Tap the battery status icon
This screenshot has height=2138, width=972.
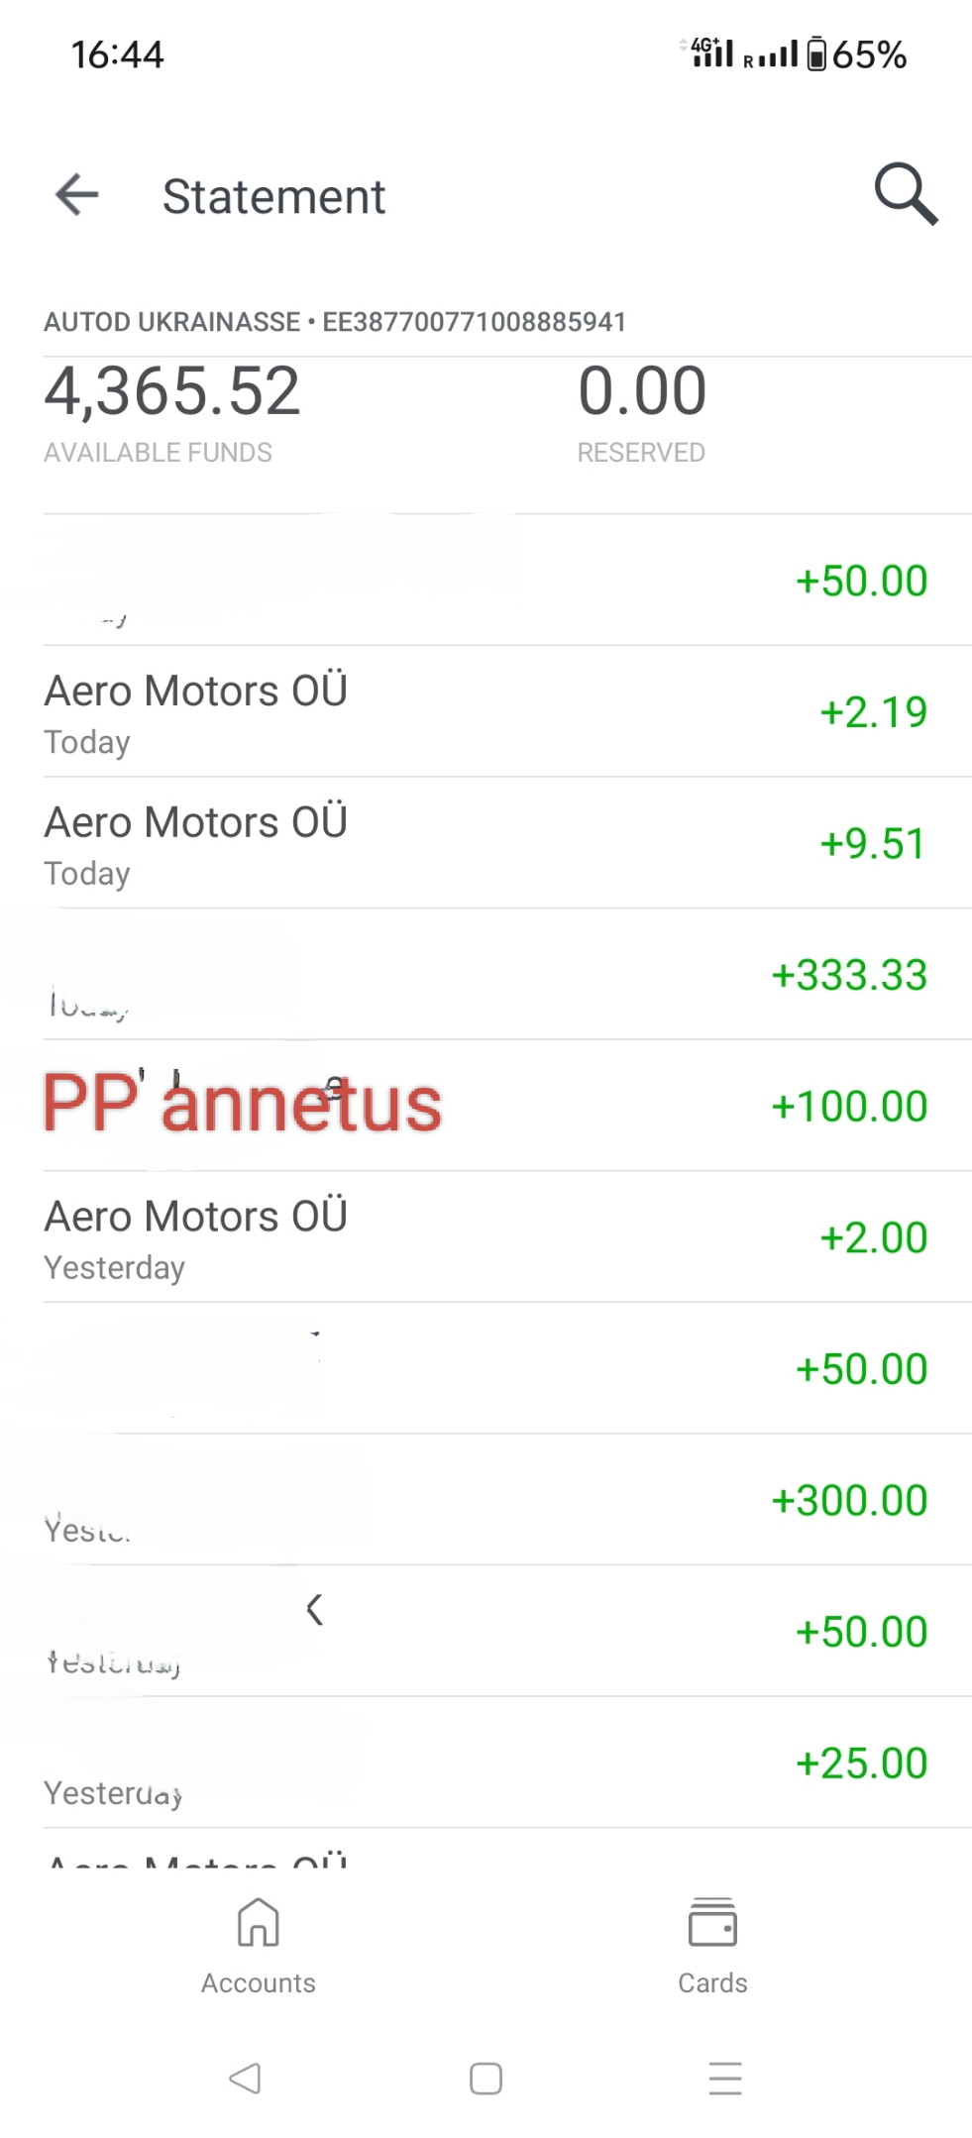tap(816, 53)
